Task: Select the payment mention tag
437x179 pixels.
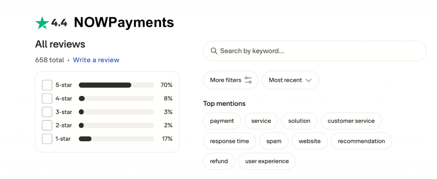Action: (222, 121)
